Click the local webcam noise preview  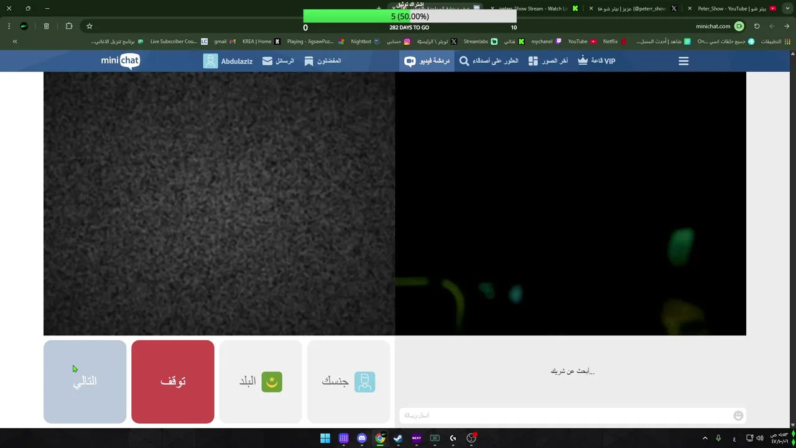pos(219,203)
